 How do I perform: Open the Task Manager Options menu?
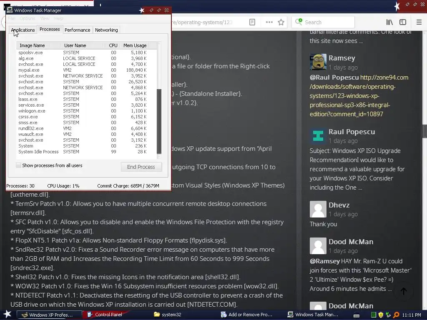click(27, 18)
